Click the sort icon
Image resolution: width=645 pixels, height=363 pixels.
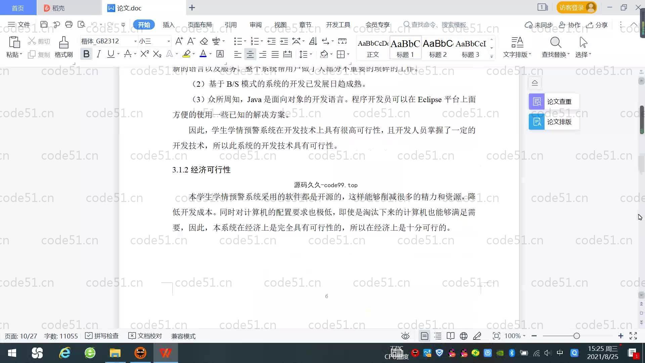pos(313,41)
